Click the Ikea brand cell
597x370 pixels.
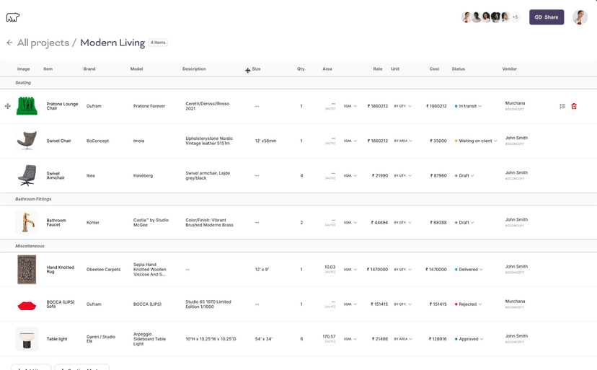pos(91,176)
